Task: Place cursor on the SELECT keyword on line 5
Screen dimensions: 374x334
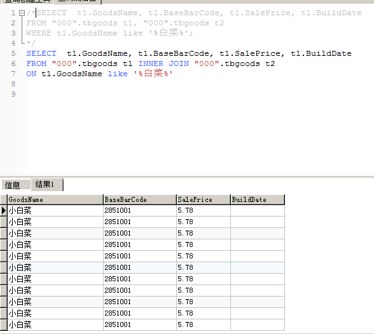Action: point(41,53)
